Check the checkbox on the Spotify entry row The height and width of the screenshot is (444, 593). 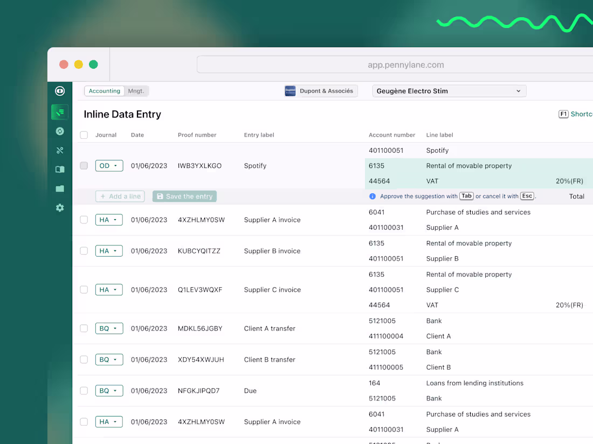point(84,166)
